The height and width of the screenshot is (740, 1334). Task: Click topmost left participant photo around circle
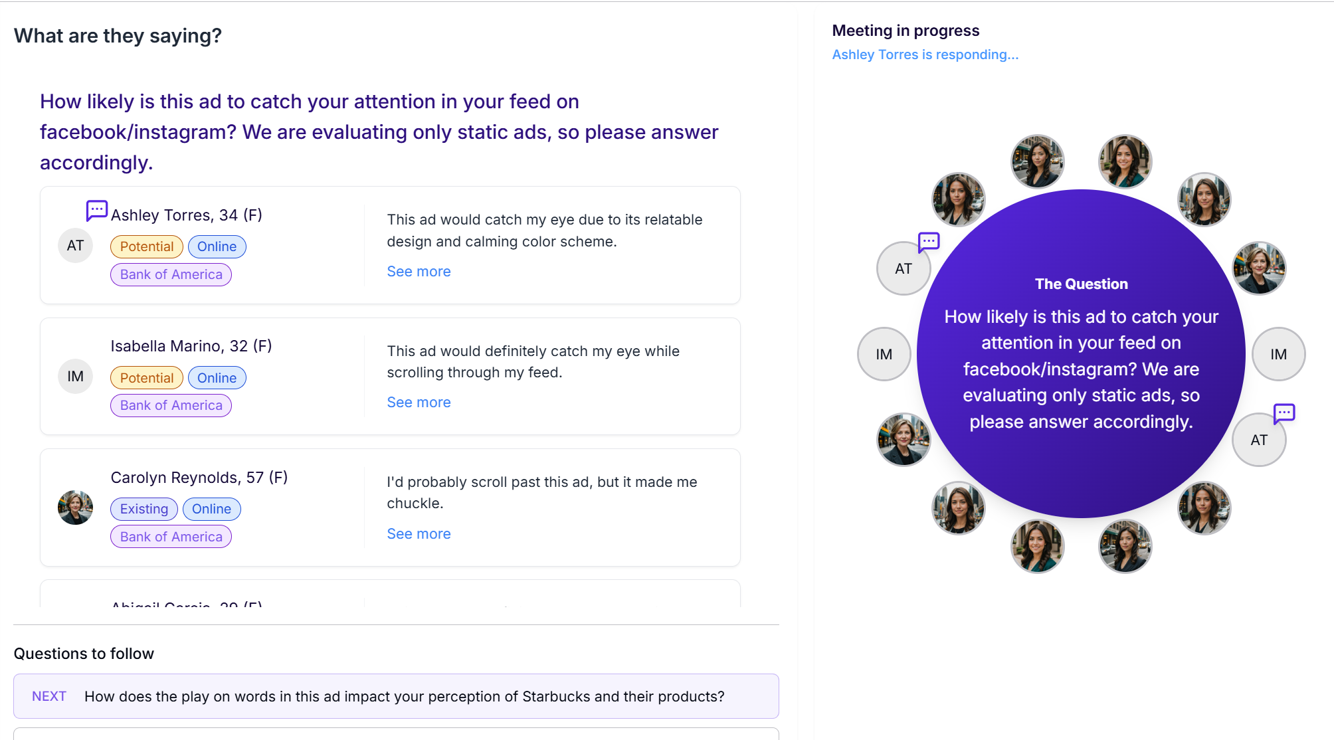[x=1038, y=161]
